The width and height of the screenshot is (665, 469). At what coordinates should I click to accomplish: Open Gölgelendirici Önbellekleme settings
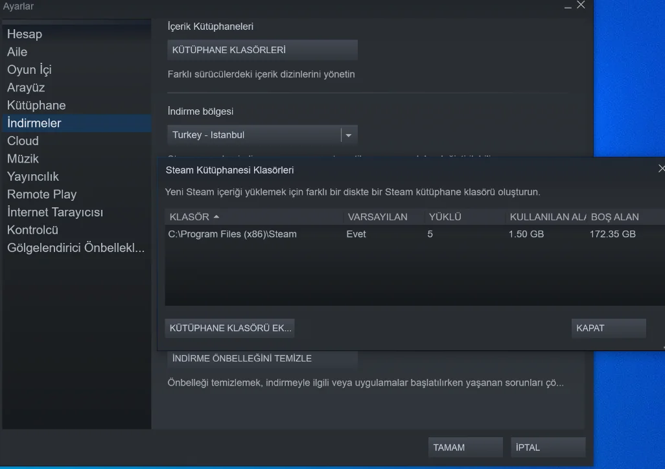76,247
